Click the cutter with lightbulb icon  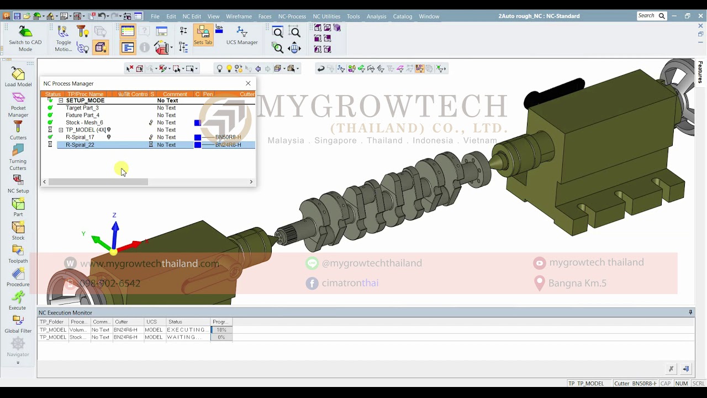(x=82, y=32)
